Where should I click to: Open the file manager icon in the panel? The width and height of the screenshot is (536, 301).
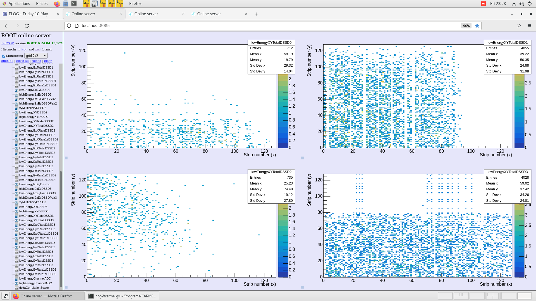66,4
